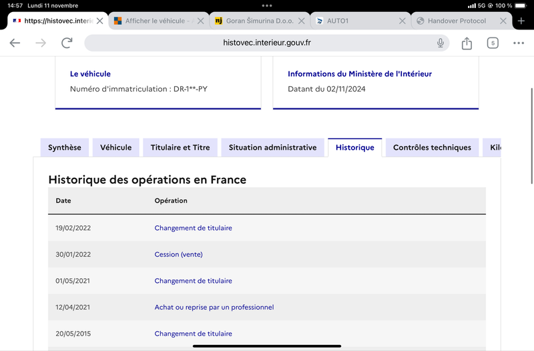Tap the three-dot multitasking control at top
The image size is (534, 351).
pos(266,5)
